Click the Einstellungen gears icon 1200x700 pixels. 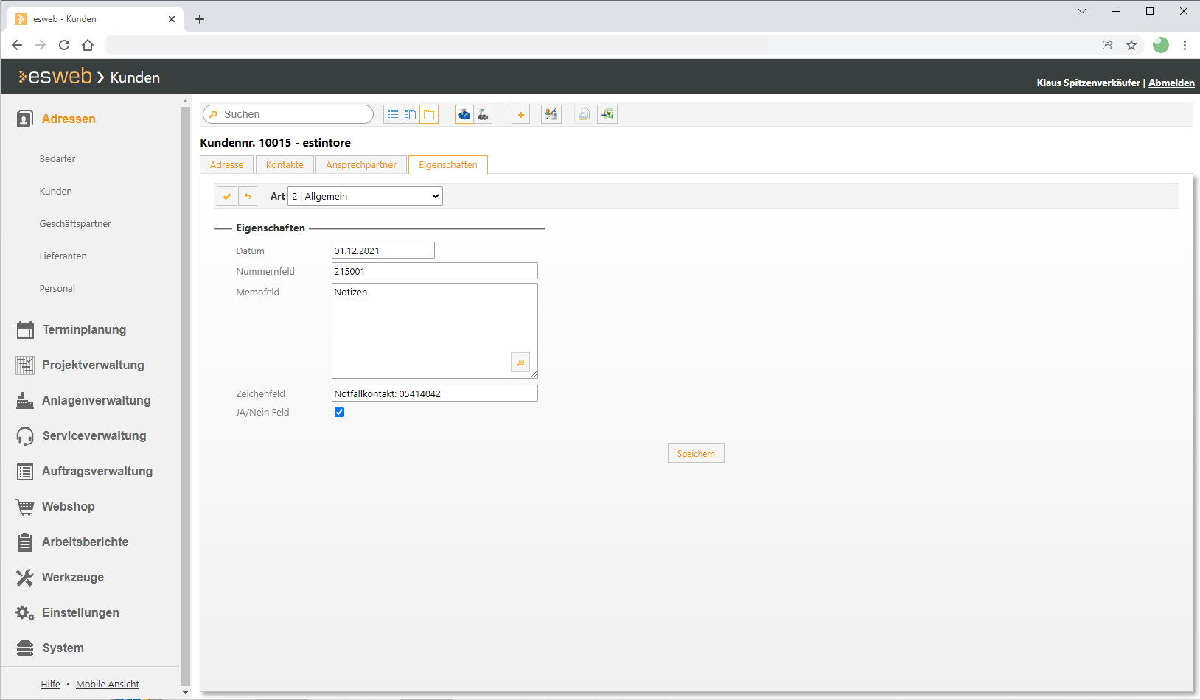(x=25, y=613)
